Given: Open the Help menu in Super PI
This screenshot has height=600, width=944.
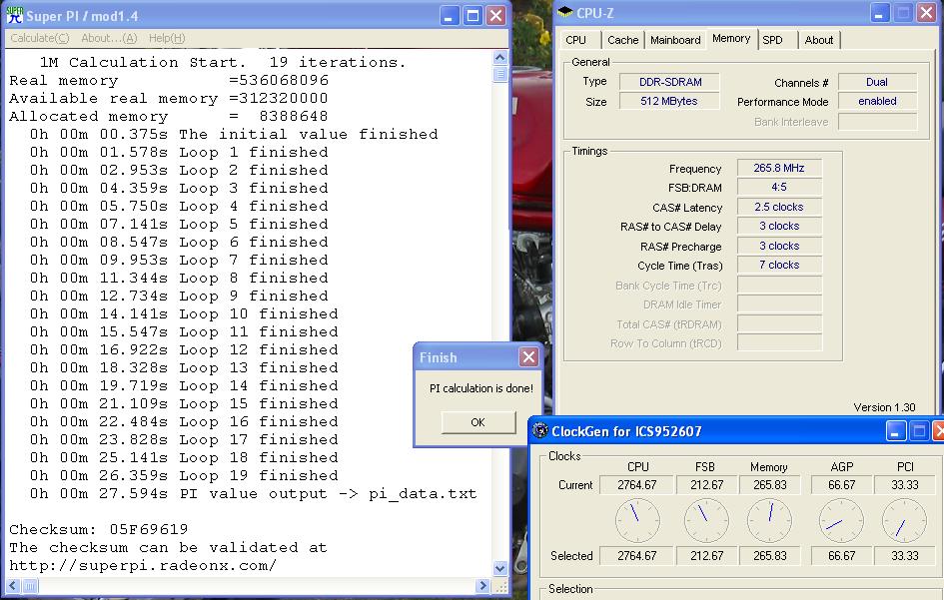Looking at the screenshot, I should pyautogui.click(x=167, y=38).
